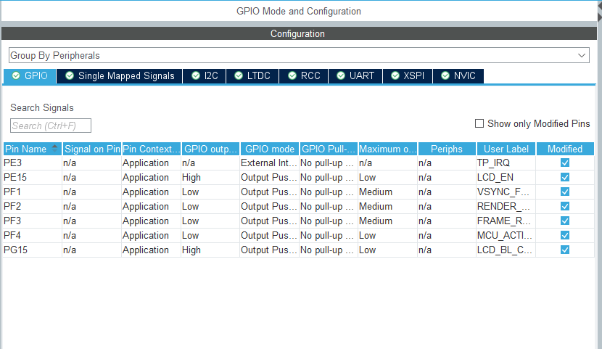
Task: Select the PG15 pin name cell
Action: tap(32, 250)
